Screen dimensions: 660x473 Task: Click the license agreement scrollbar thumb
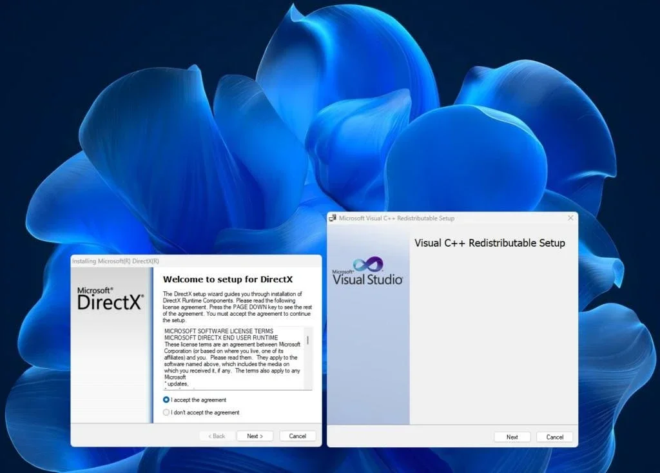pos(308,340)
